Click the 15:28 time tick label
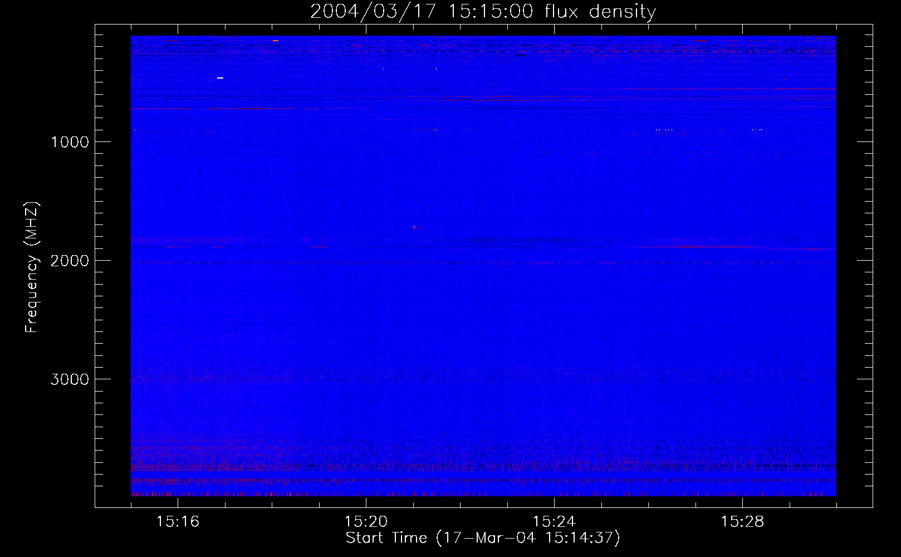Image resolution: width=901 pixels, height=557 pixels. [x=742, y=522]
